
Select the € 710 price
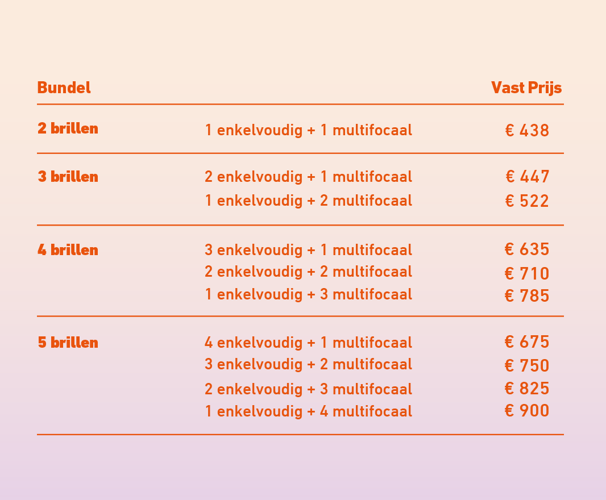click(527, 274)
